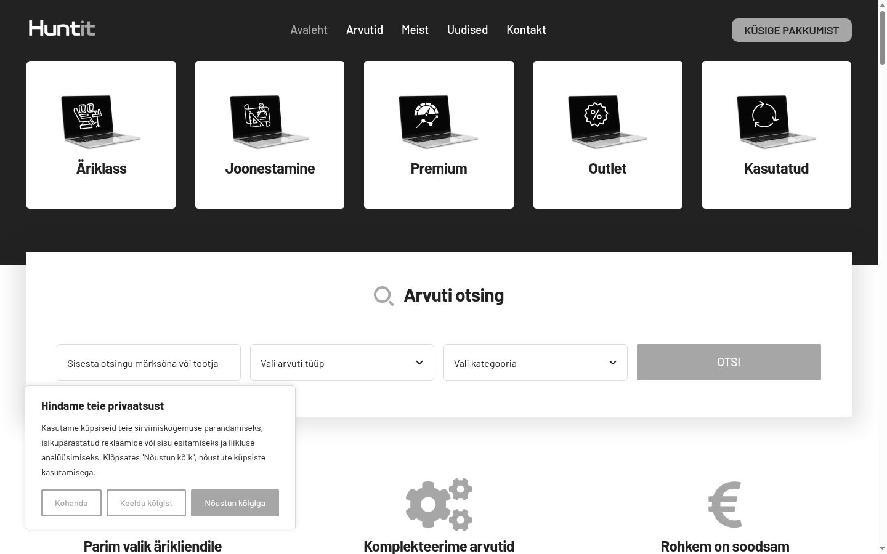
Task: Open the Joonestamine laptop icon
Action: pos(270,121)
